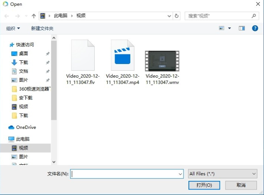Click the navigation pane scroll down arrow
The image size is (264, 195).
click(54, 162)
